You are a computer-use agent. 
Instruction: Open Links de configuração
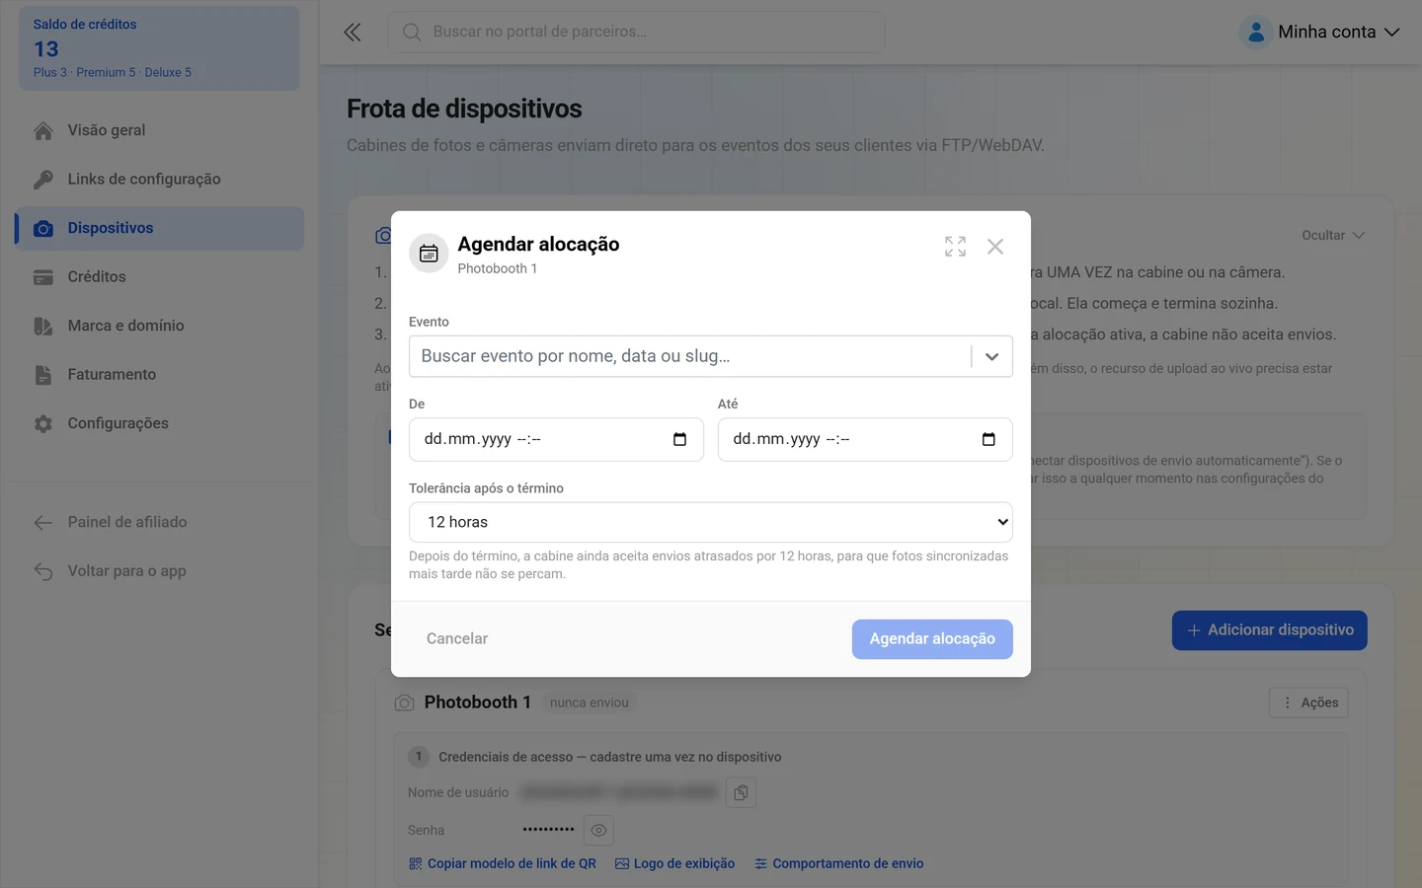[x=160, y=179]
